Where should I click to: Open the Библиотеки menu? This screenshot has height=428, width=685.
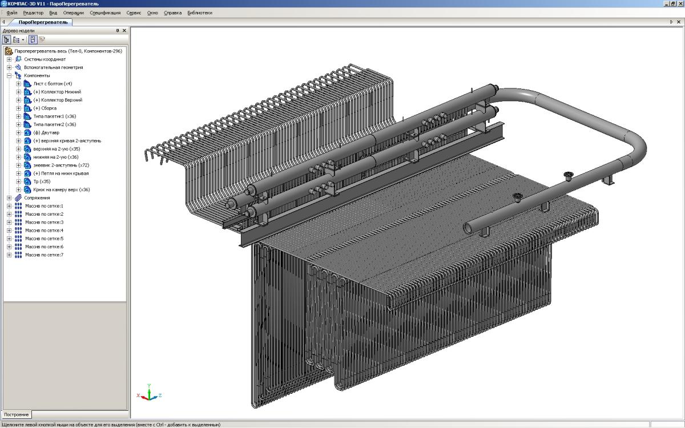click(x=200, y=13)
